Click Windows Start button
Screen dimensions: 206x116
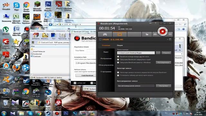point(4,113)
